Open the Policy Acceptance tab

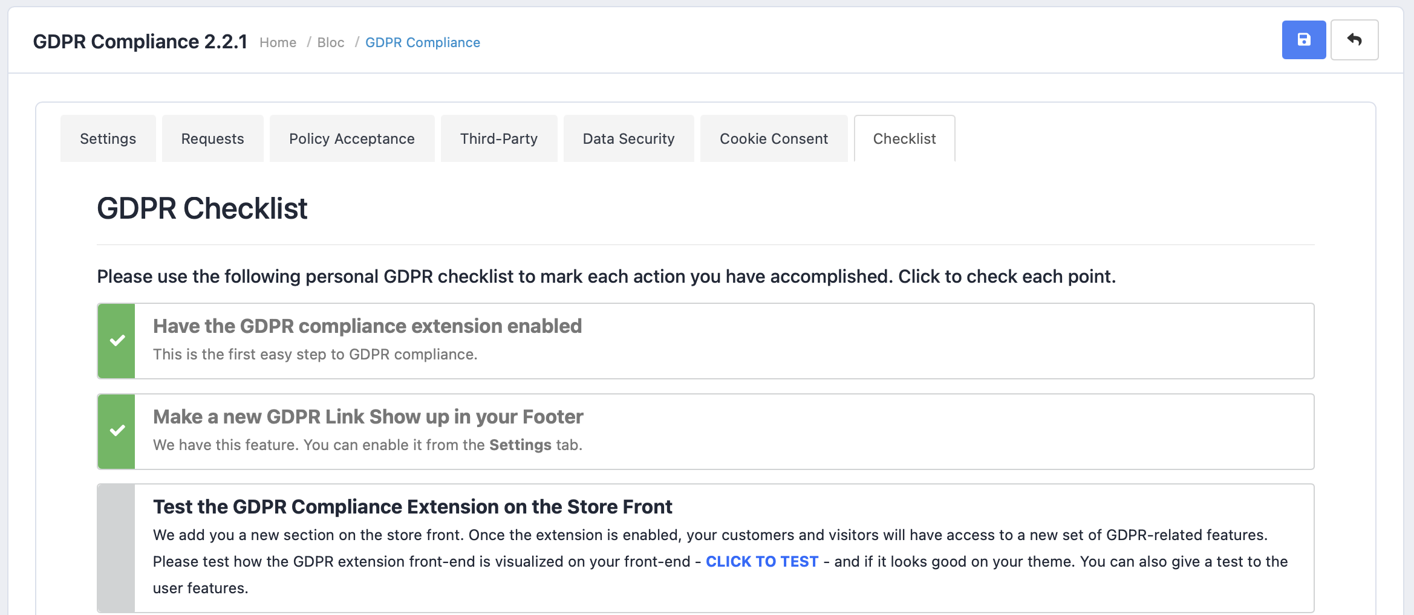click(x=351, y=139)
